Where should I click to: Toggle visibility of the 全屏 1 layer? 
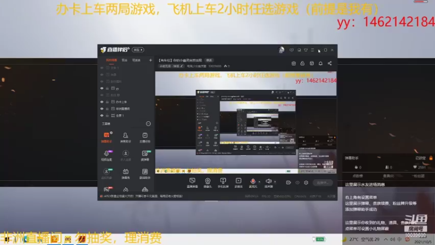[102, 115]
